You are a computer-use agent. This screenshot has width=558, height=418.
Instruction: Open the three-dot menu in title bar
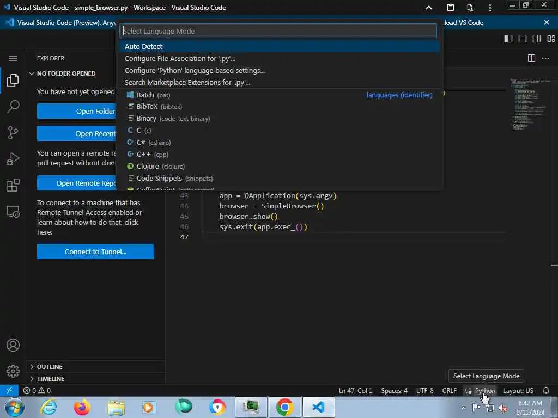click(490, 8)
